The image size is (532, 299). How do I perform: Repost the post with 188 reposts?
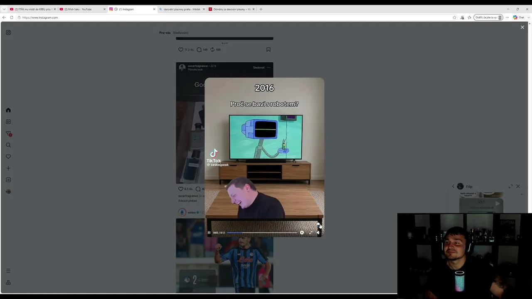tap(212, 49)
